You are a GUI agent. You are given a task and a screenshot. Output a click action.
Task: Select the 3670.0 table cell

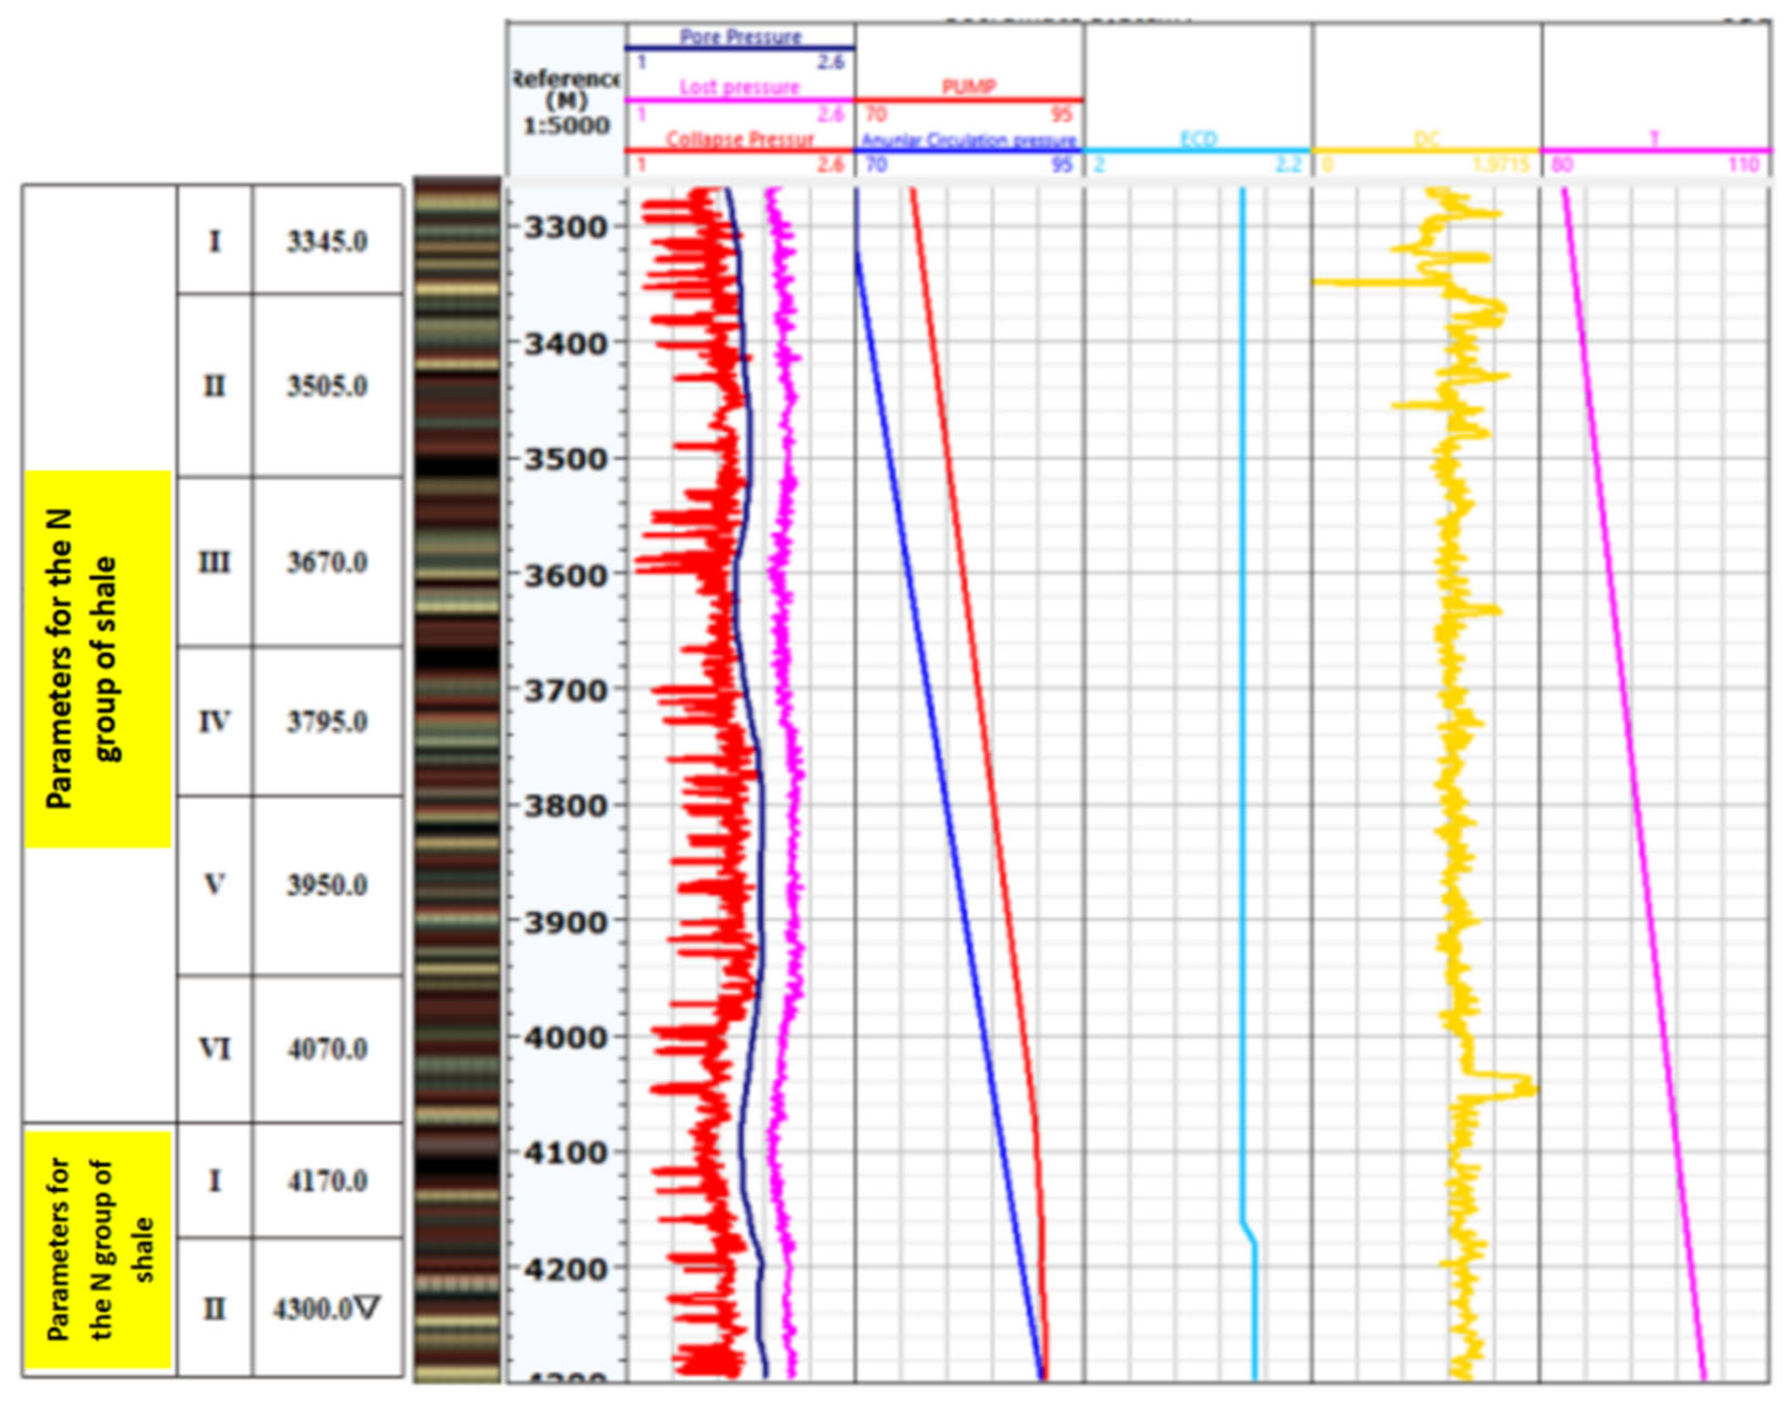pyautogui.click(x=328, y=562)
